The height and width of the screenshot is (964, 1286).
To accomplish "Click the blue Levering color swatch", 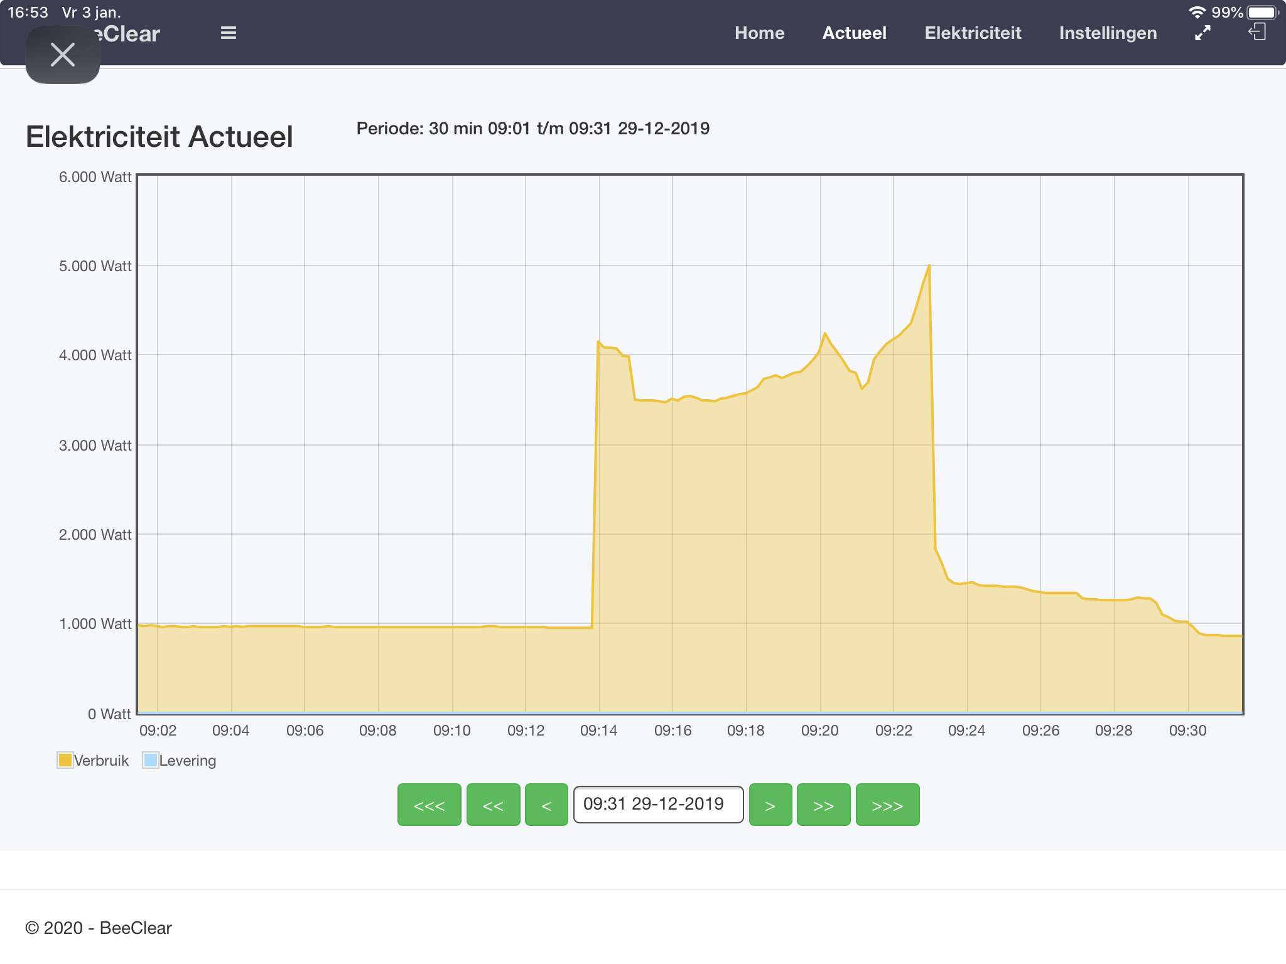I will pos(150,760).
